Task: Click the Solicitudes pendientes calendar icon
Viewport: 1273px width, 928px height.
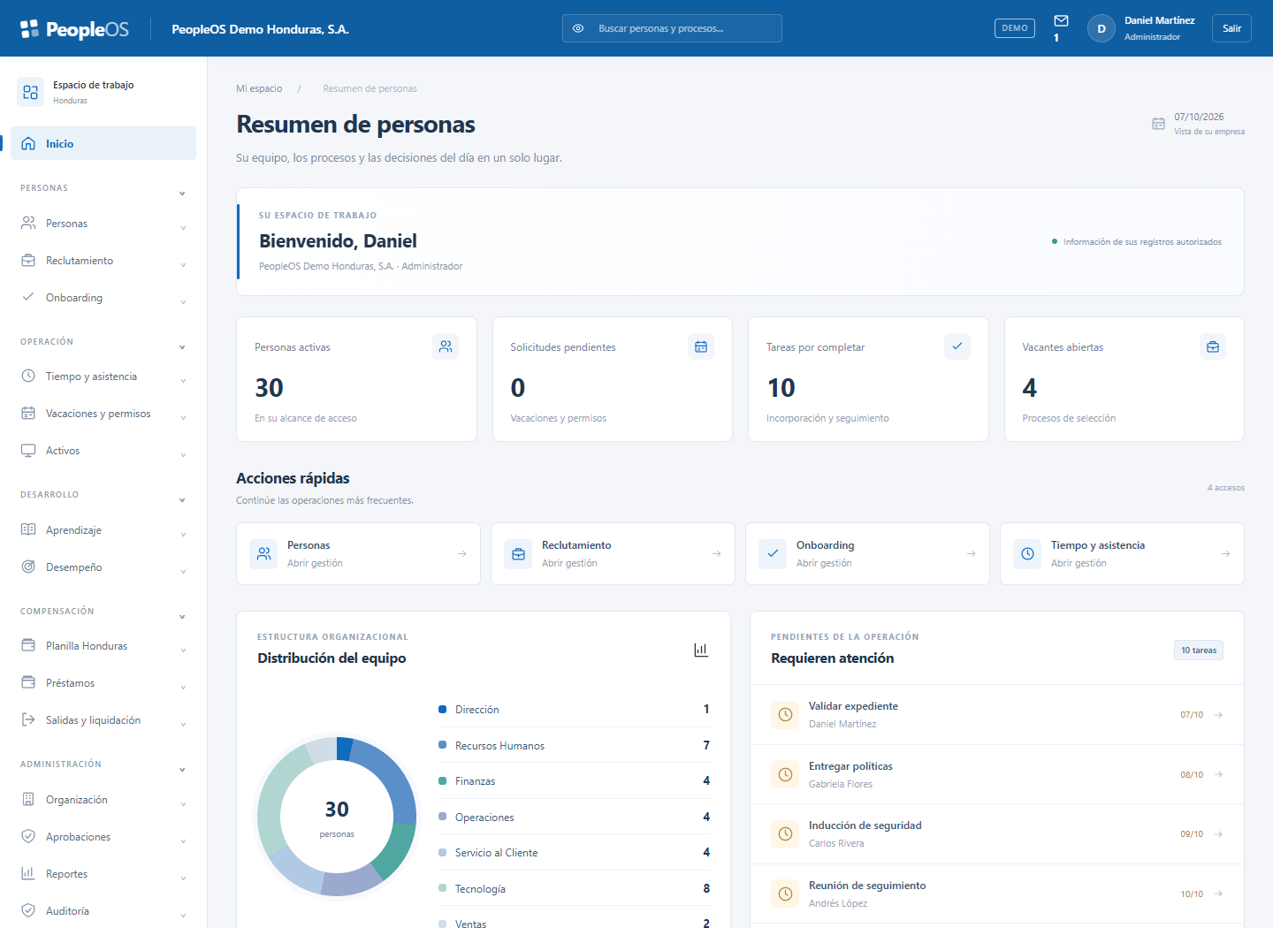Action: click(701, 346)
